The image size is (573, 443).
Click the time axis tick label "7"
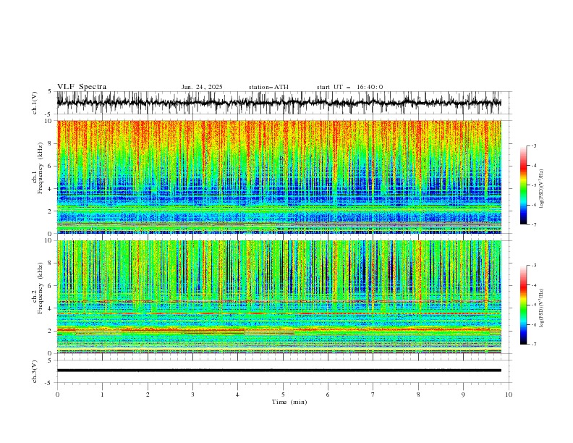point(373,395)
